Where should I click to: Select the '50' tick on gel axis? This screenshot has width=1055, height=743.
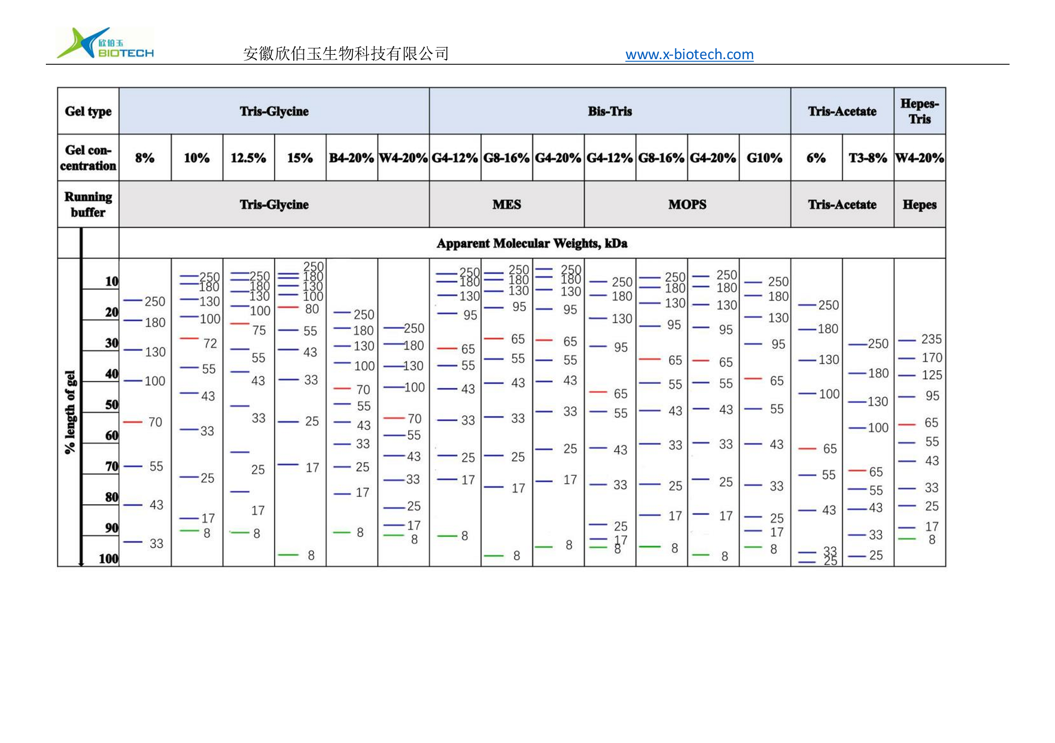(x=111, y=404)
